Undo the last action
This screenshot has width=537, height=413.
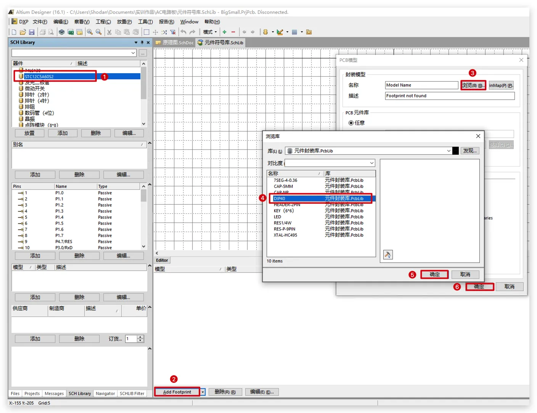(x=183, y=32)
